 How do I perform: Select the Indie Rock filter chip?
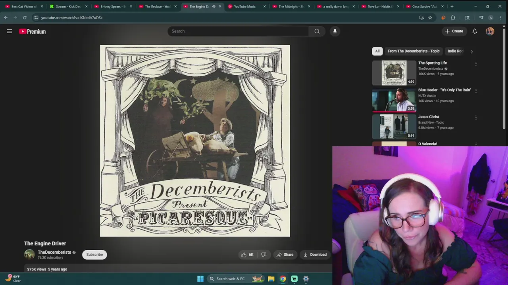pos(456,51)
